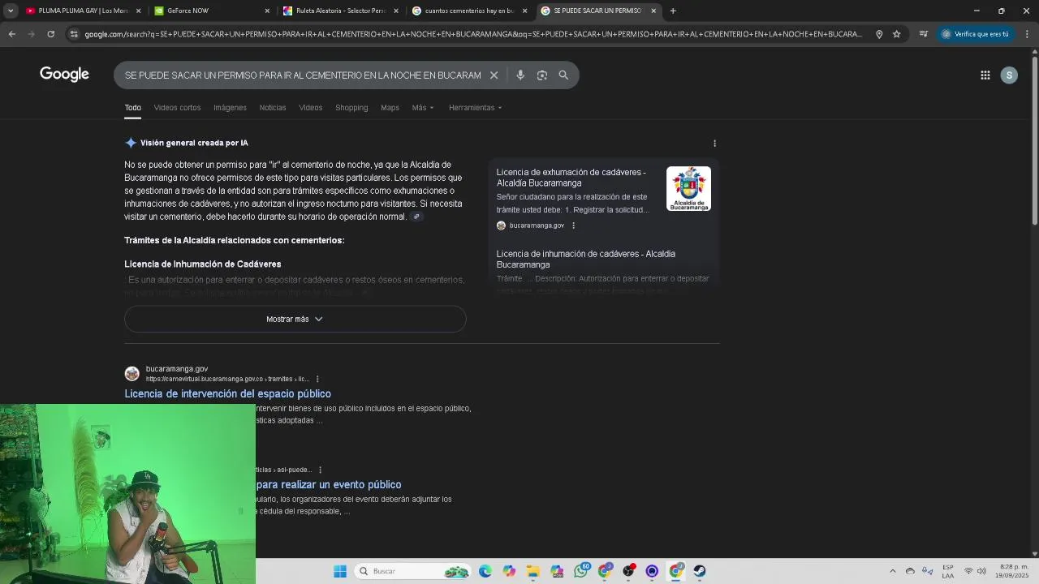Open a new browser tab
Image resolution: width=1039 pixels, height=584 pixels.
click(672, 11)
